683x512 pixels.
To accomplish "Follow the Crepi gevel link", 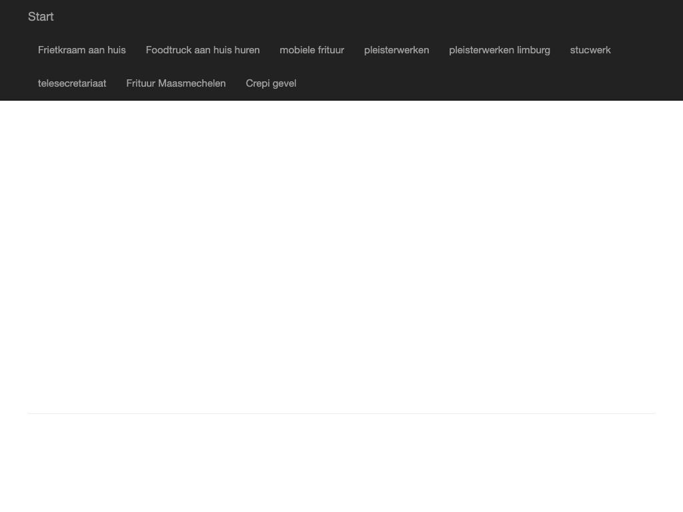I will click(271, 83).
